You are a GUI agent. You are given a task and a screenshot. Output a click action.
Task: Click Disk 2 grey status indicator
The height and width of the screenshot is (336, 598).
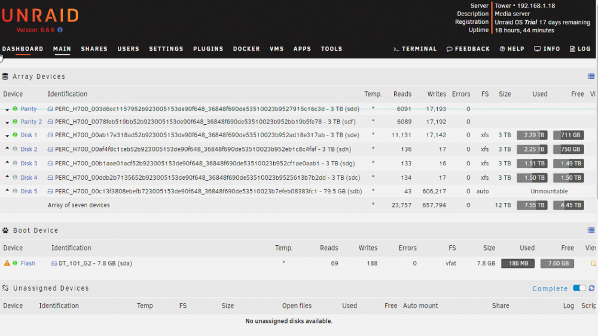click(15, 149)
